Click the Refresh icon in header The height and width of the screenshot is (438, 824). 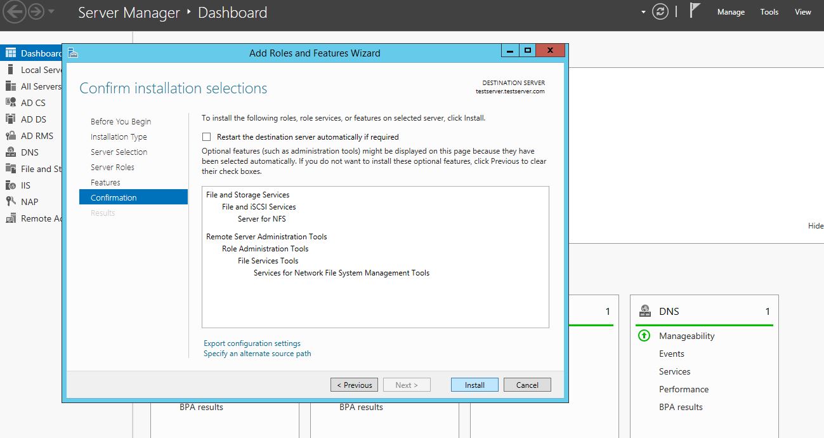[660, 12]
